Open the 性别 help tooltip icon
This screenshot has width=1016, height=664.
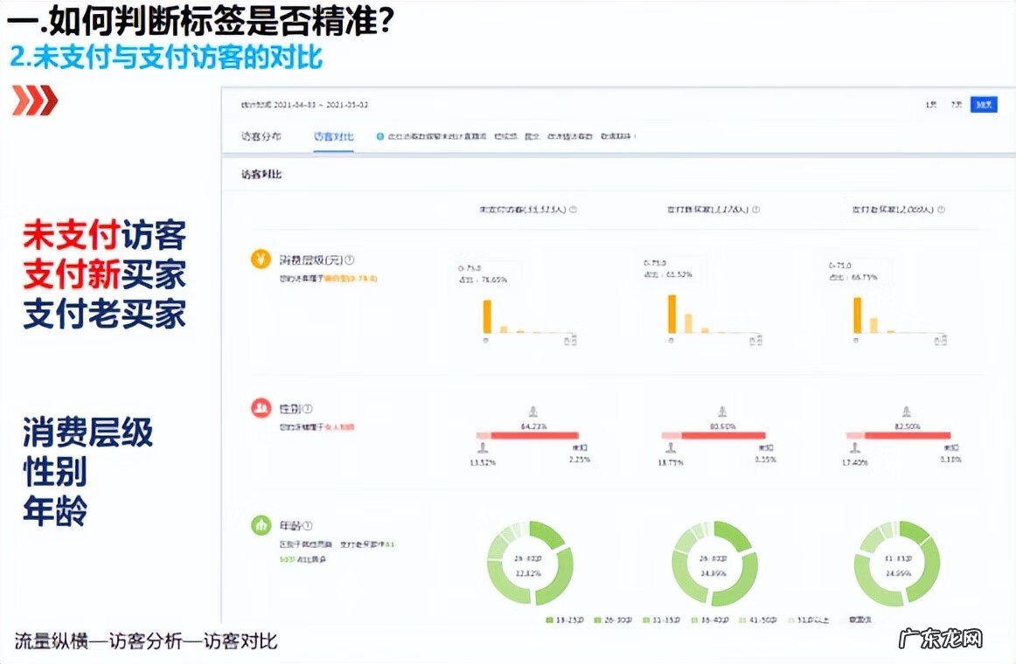pyautogui.click(x=308, y=408)
